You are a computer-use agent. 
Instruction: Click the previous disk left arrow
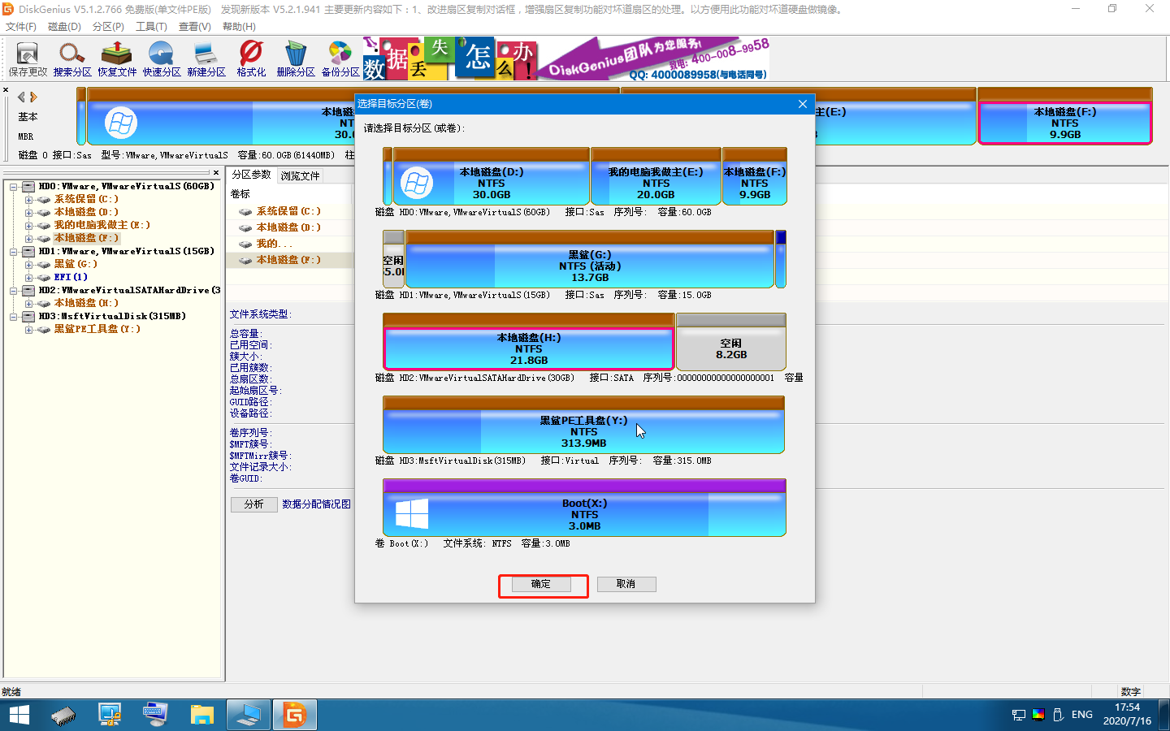[x=22, y=97]
